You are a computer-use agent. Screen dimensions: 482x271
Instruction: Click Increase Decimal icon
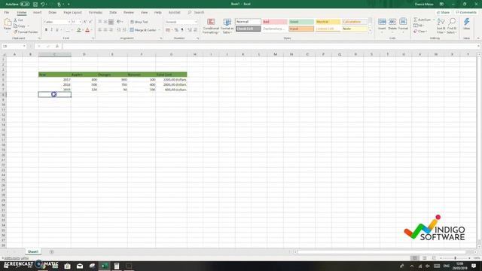coord(190,30)
